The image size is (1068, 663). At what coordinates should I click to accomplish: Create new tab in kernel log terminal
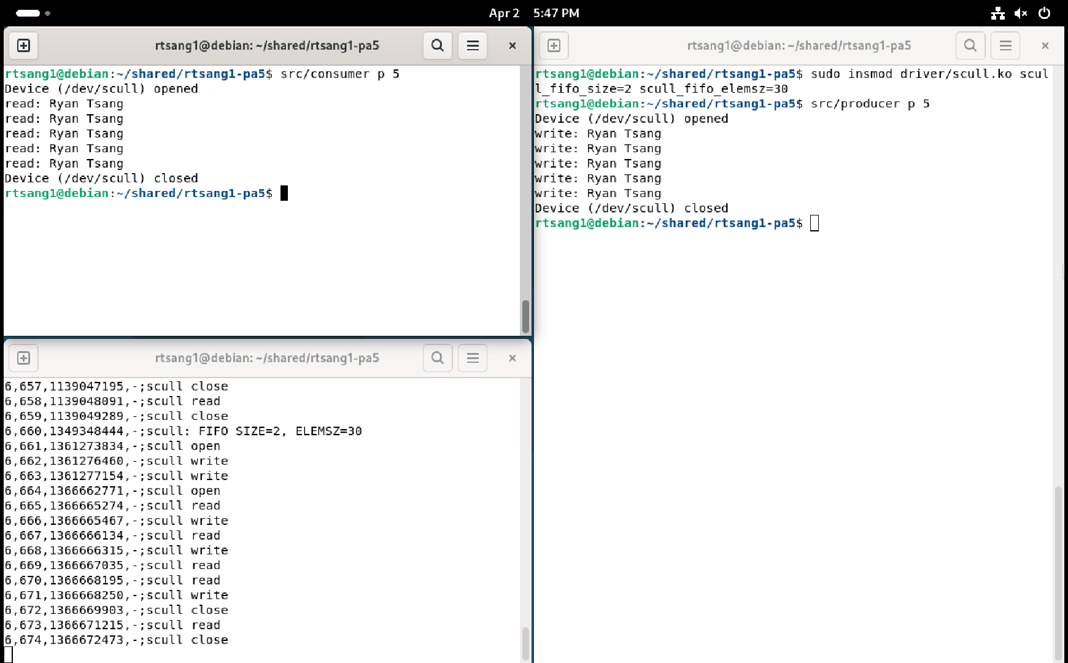tap(23, 358)
